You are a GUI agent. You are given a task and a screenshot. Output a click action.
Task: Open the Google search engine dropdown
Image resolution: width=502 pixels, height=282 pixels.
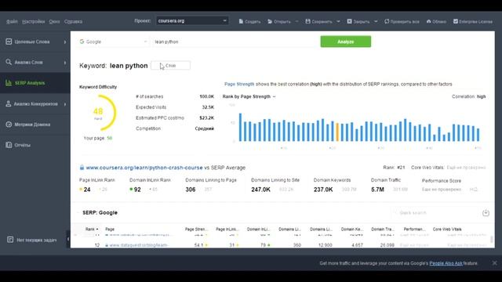point(113,42)
